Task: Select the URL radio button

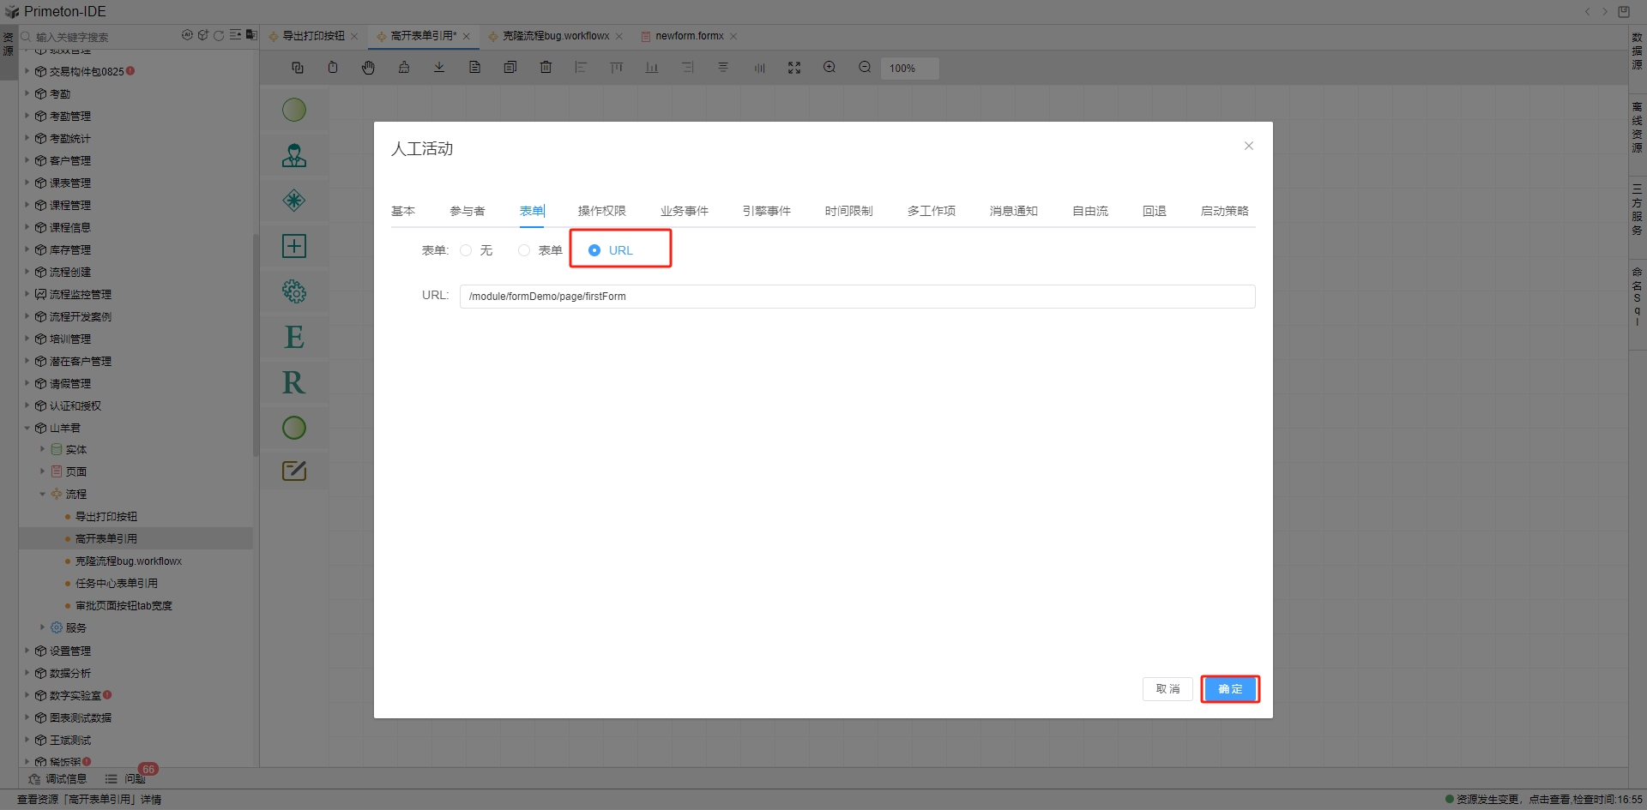Action: coord(594,250)
